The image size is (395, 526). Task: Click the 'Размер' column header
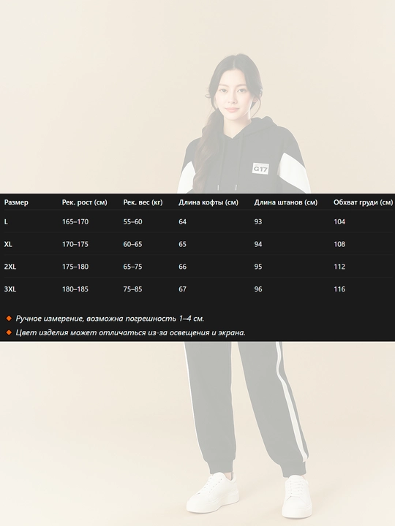pos(16,202)
